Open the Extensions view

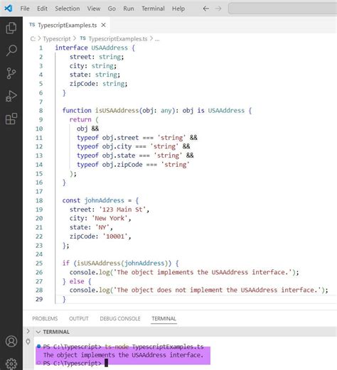pyautogui.click(x=11, y=119)
